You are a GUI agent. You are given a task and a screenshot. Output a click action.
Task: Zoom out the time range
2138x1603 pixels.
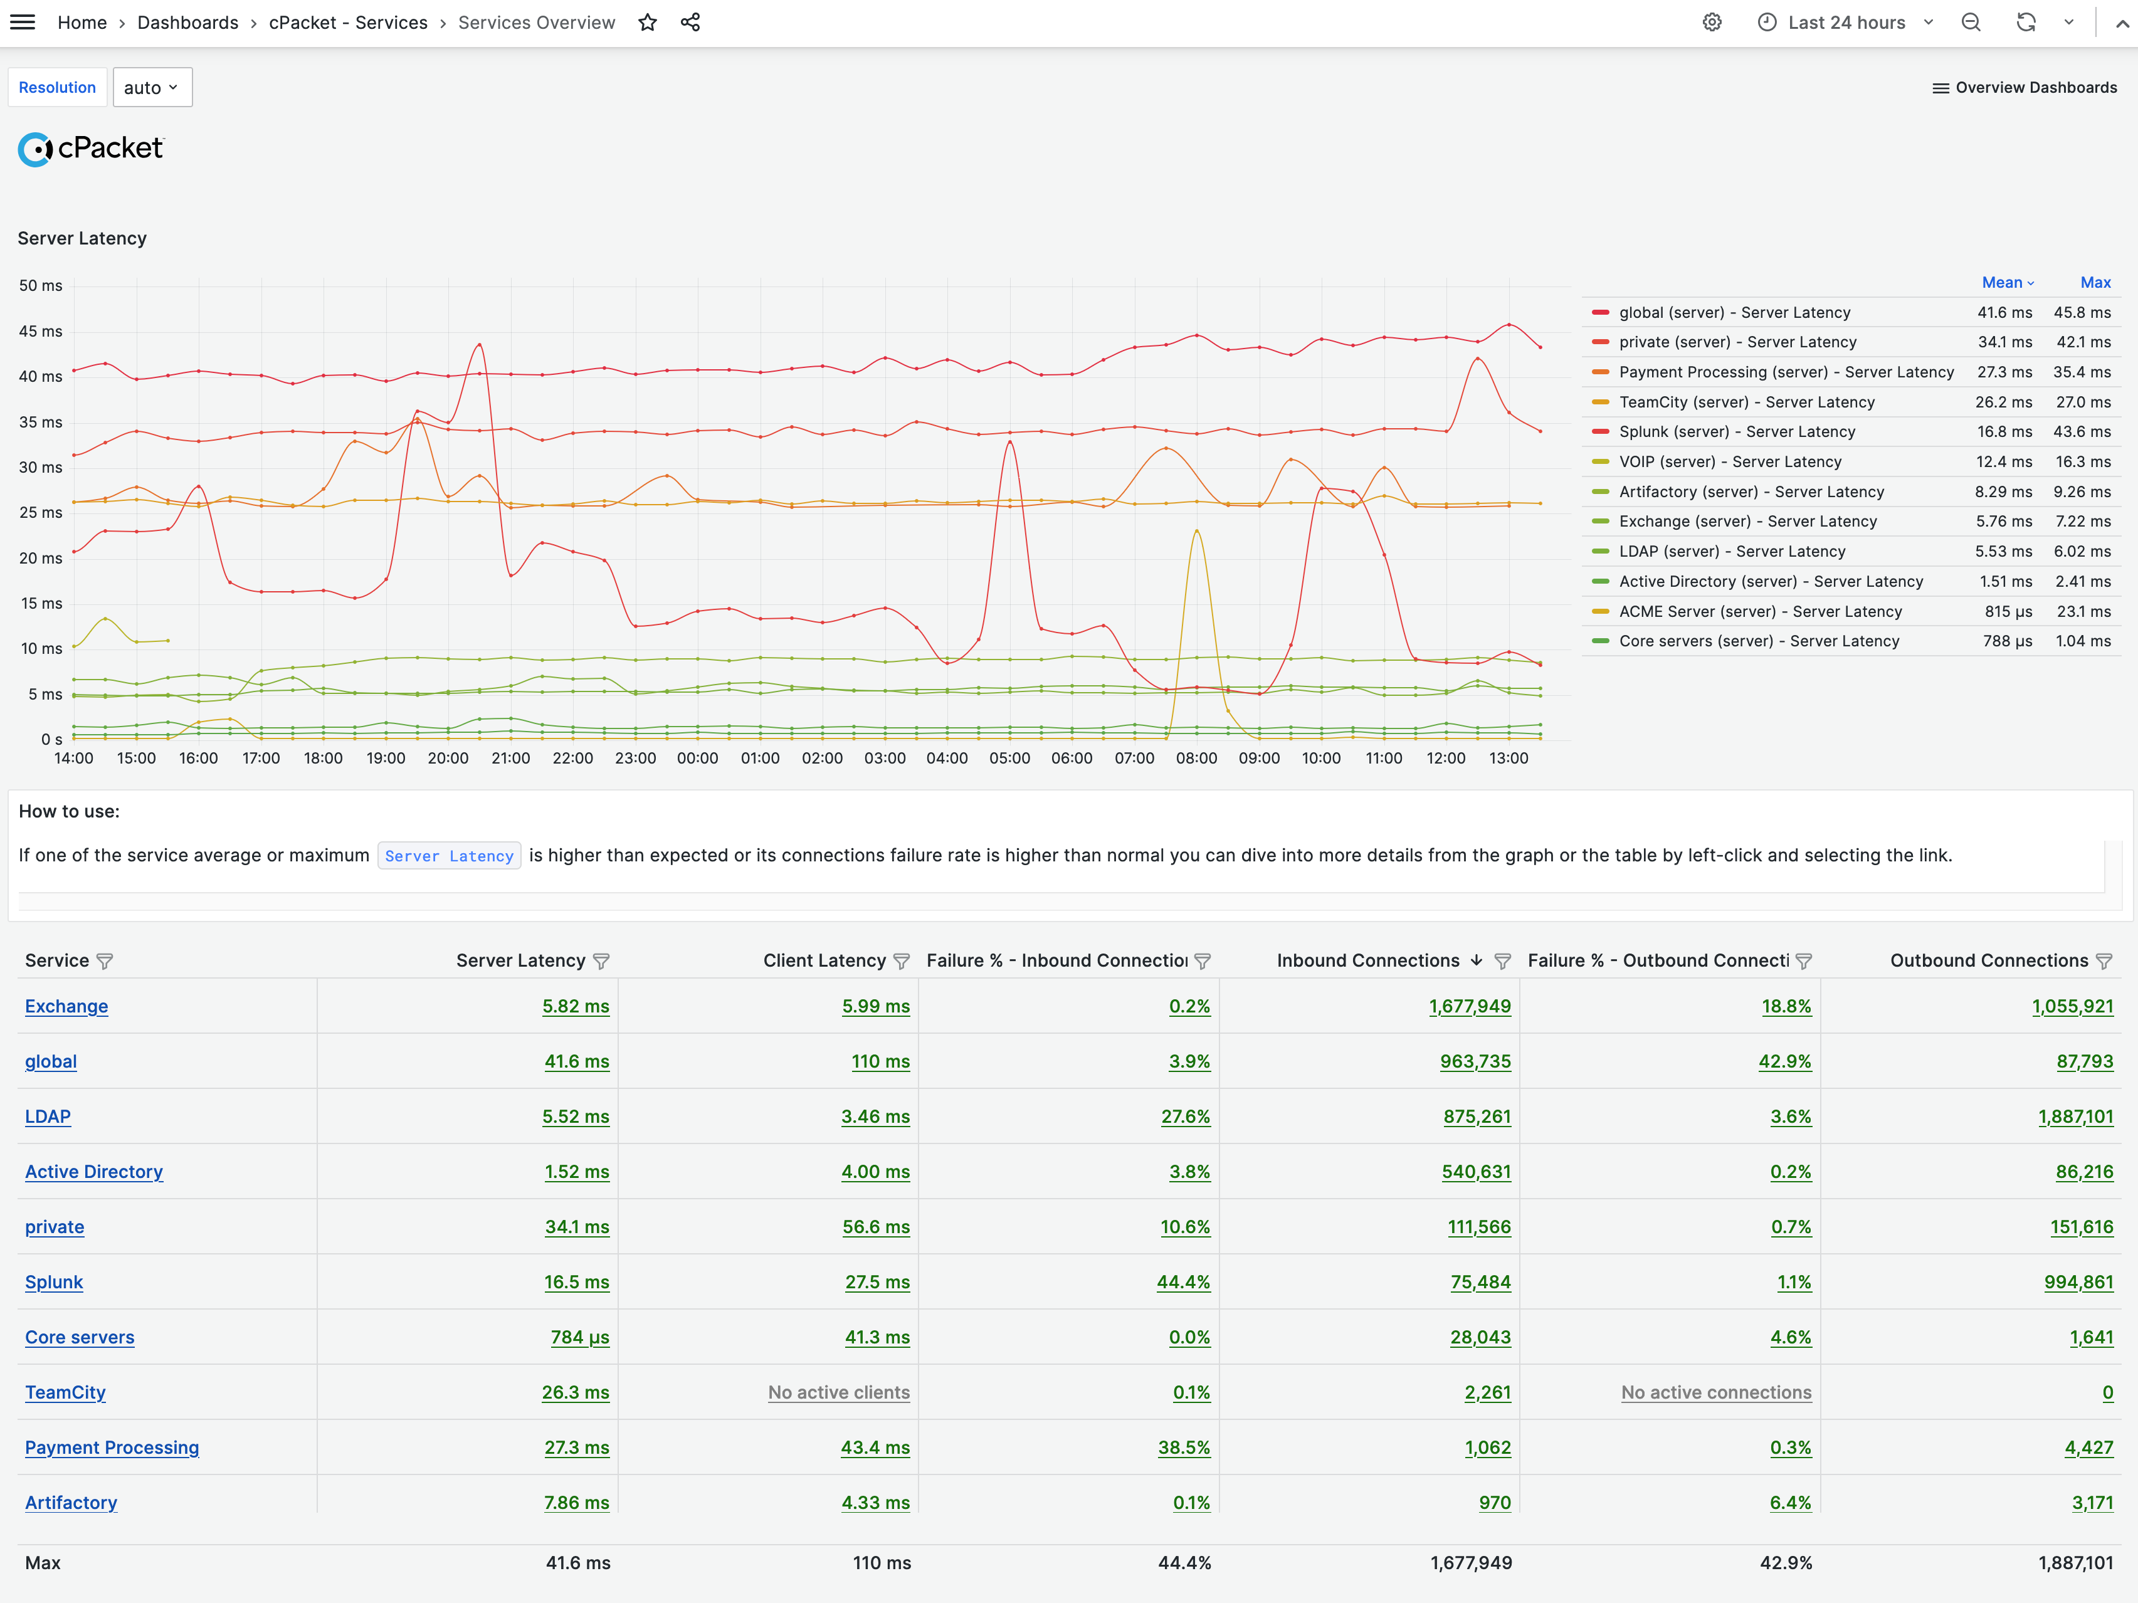pos(1971,22)
